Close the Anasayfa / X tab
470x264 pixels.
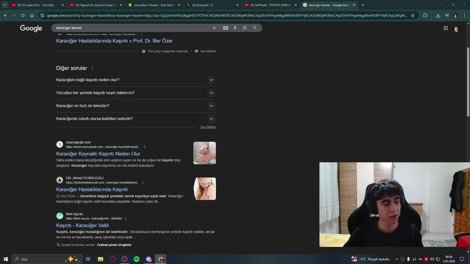(238, 5)
